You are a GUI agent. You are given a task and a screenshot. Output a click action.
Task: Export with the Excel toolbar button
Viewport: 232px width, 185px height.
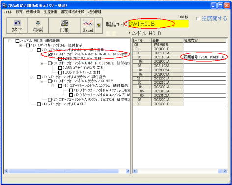[88, 26]
